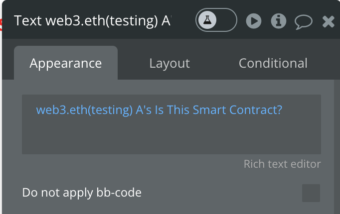Click the empty area below the blue expression
The image size is (340, 214).
[x=171, y=136]
